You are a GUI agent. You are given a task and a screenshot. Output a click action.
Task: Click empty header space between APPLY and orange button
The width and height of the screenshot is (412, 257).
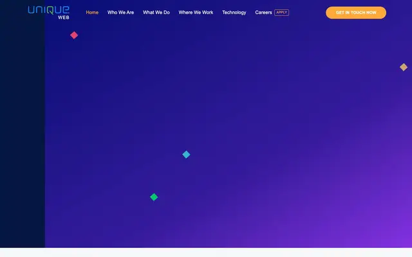point(308,12)
